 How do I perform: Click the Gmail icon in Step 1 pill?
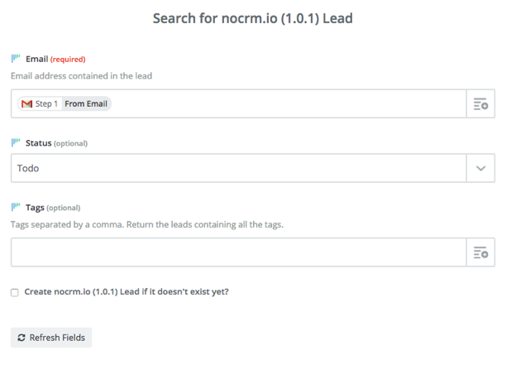[26, 104]
